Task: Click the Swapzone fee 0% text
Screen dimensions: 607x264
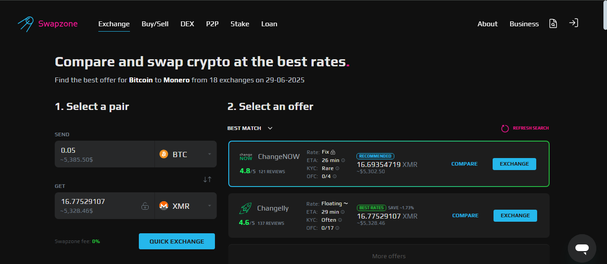Action: pos(77,241)
